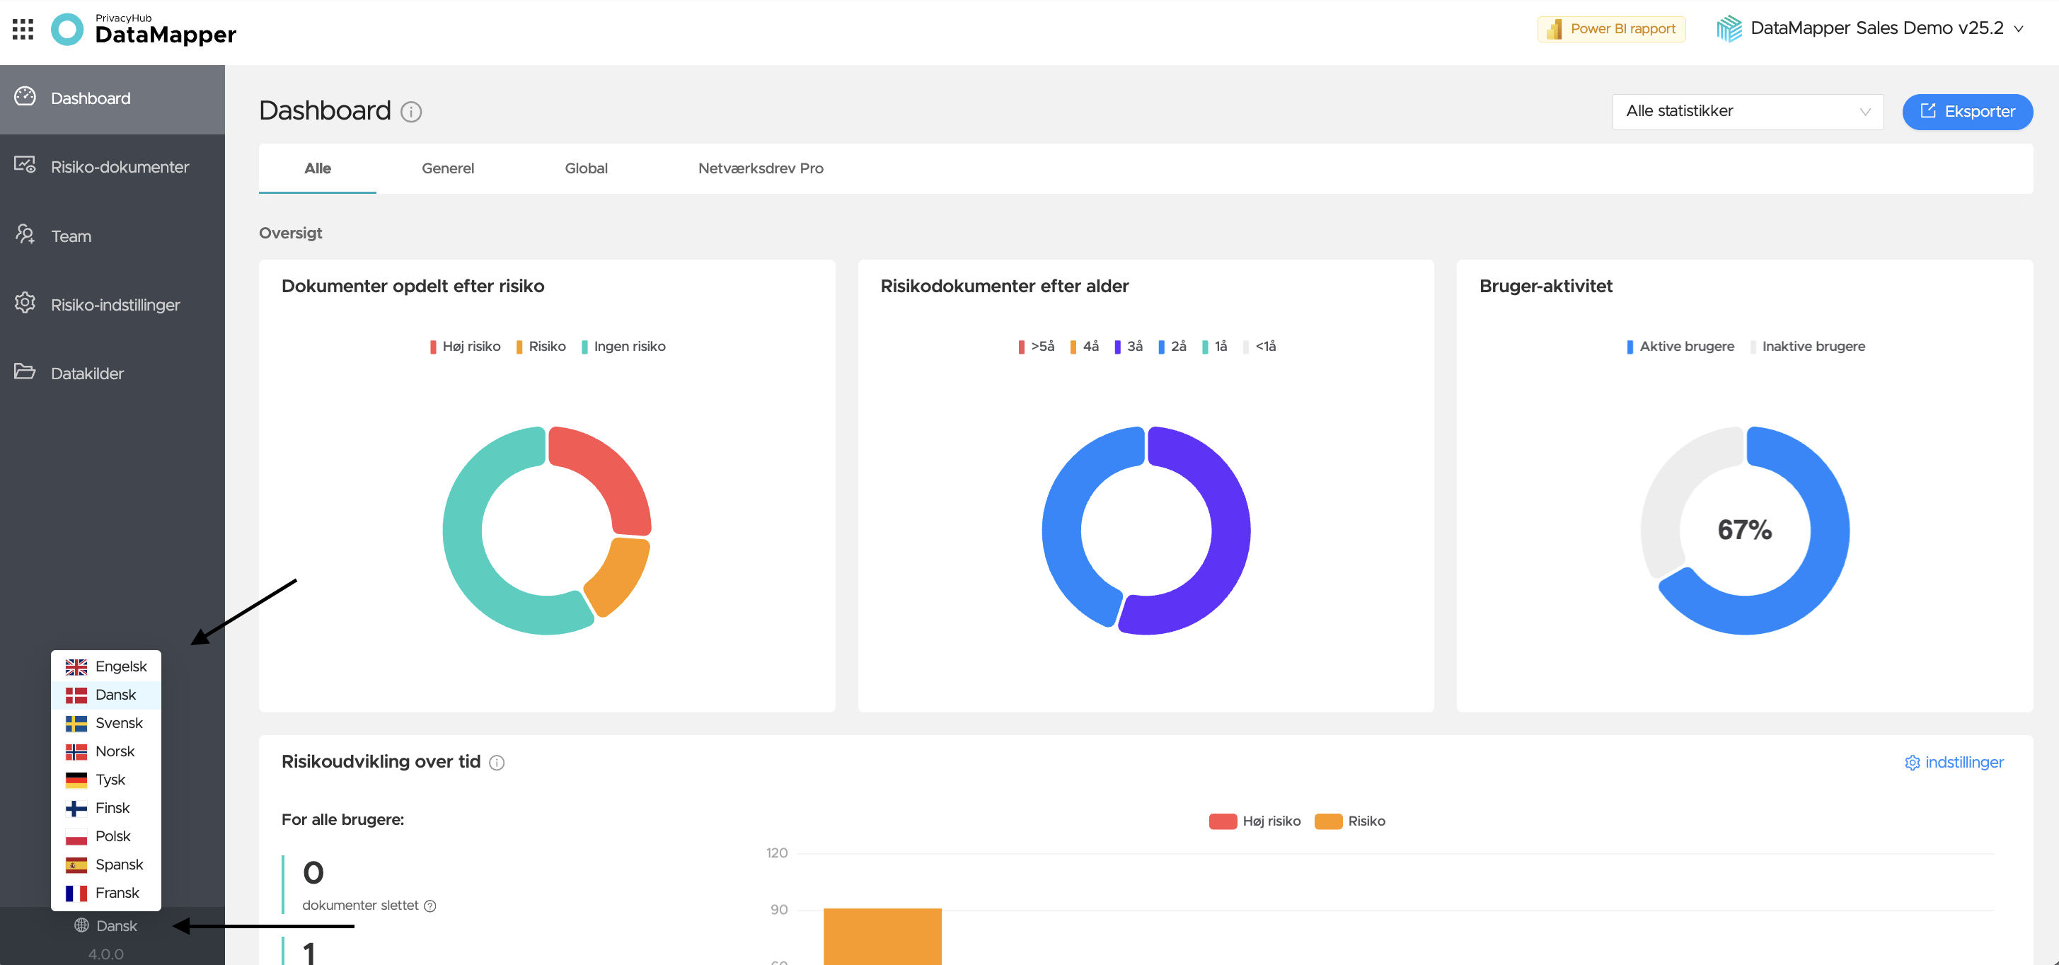Open the Dansk language selector at bottom
Viewport: 2059px width, 965px height.
[x=106, y=926]
